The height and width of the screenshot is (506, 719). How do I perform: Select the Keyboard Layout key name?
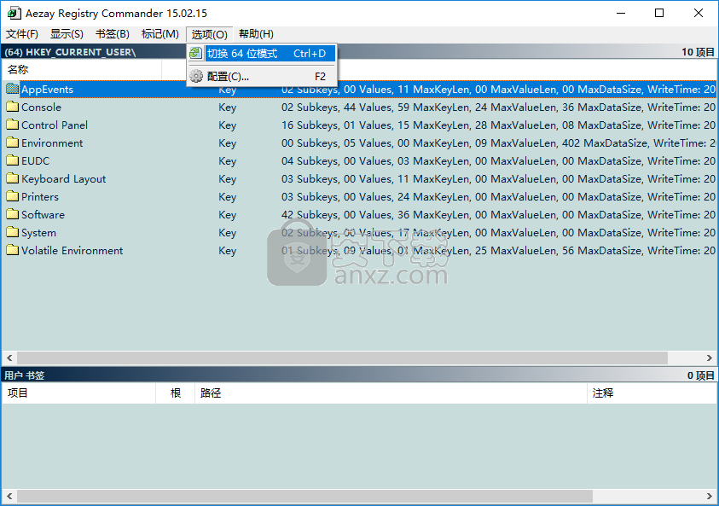coord(63,178)
